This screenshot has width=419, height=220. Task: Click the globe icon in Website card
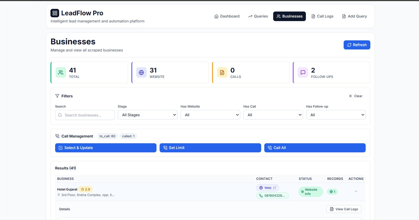pos(141,73)
